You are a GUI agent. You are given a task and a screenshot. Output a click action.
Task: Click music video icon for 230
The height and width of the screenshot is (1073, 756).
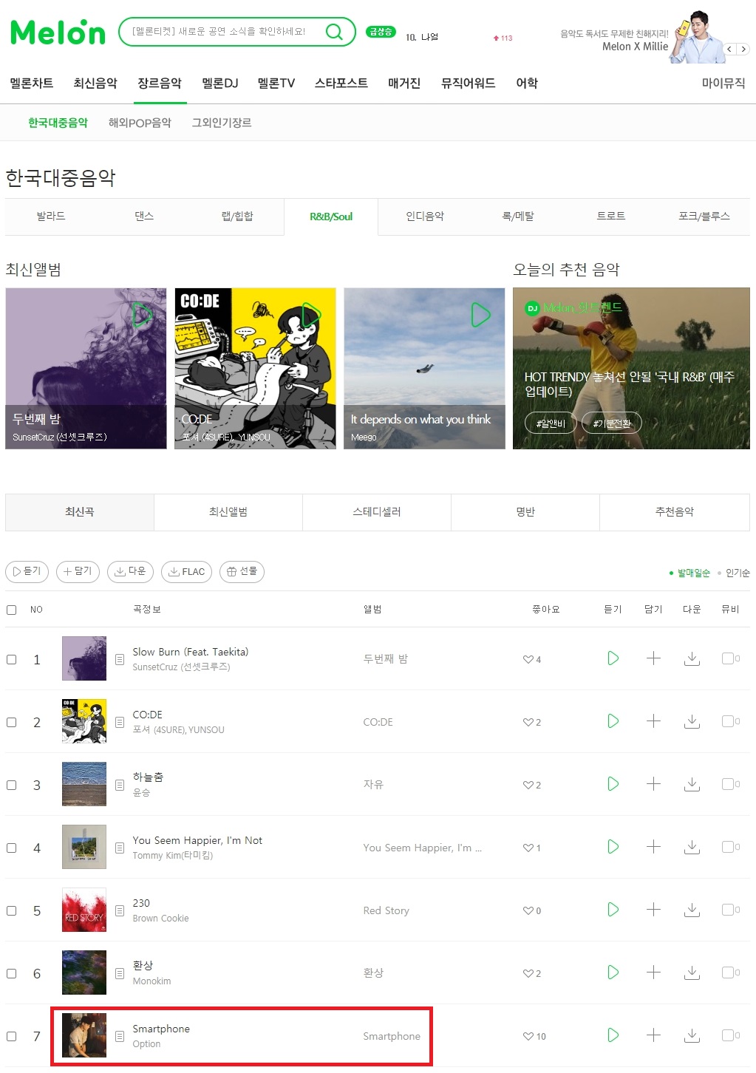730,910
